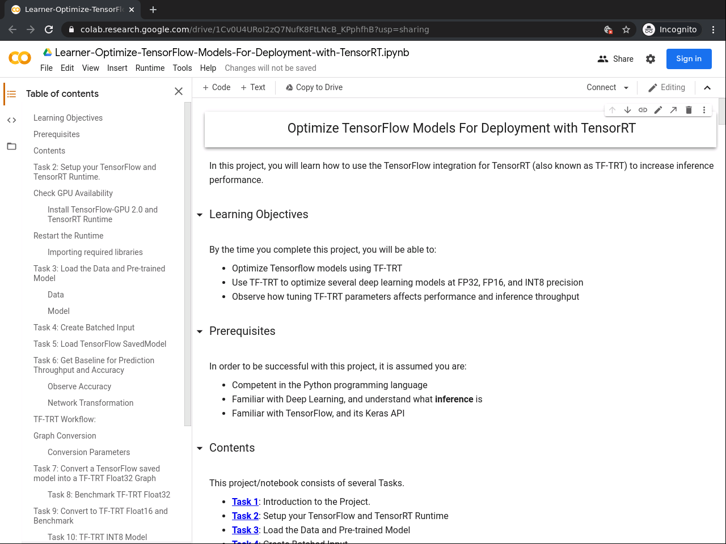This screenshot has width=726, height=544.
Task: Go to Check GPU Availability section
Action: [73, 193]
